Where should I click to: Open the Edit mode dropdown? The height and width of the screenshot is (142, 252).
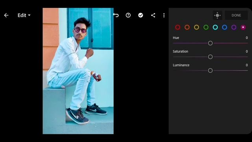(24, 15)
